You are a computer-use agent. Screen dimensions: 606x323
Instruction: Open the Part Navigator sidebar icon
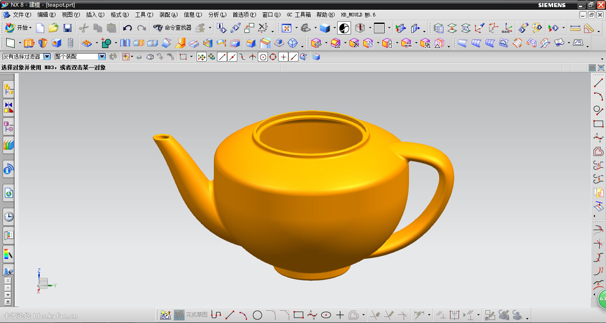click(8, 127)
